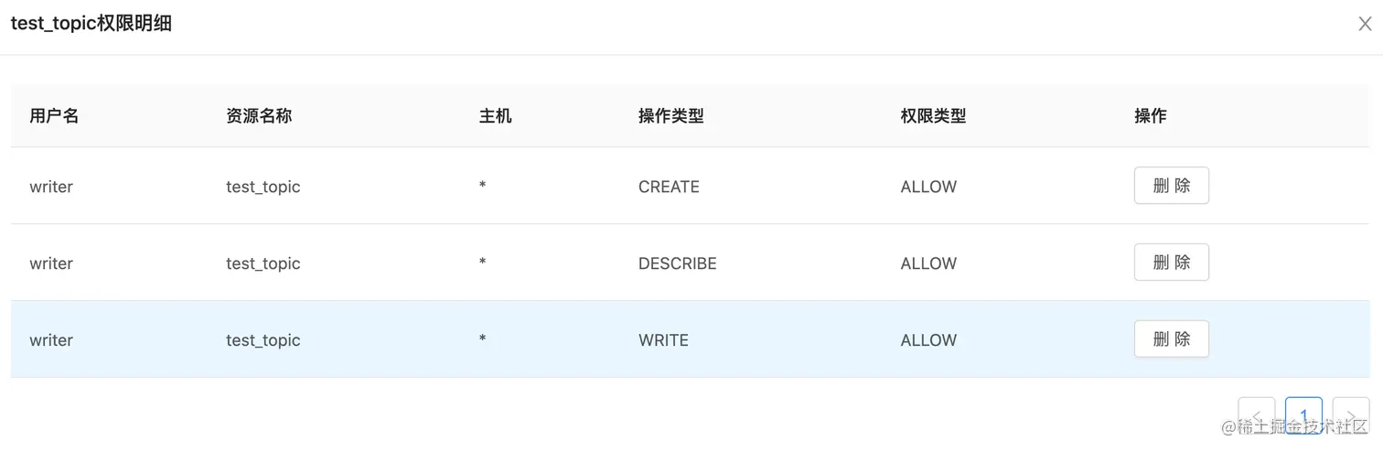Select the CREATE operation type cell
The width and height of the screenshot is (1383, 451).
tap(669, 187)
